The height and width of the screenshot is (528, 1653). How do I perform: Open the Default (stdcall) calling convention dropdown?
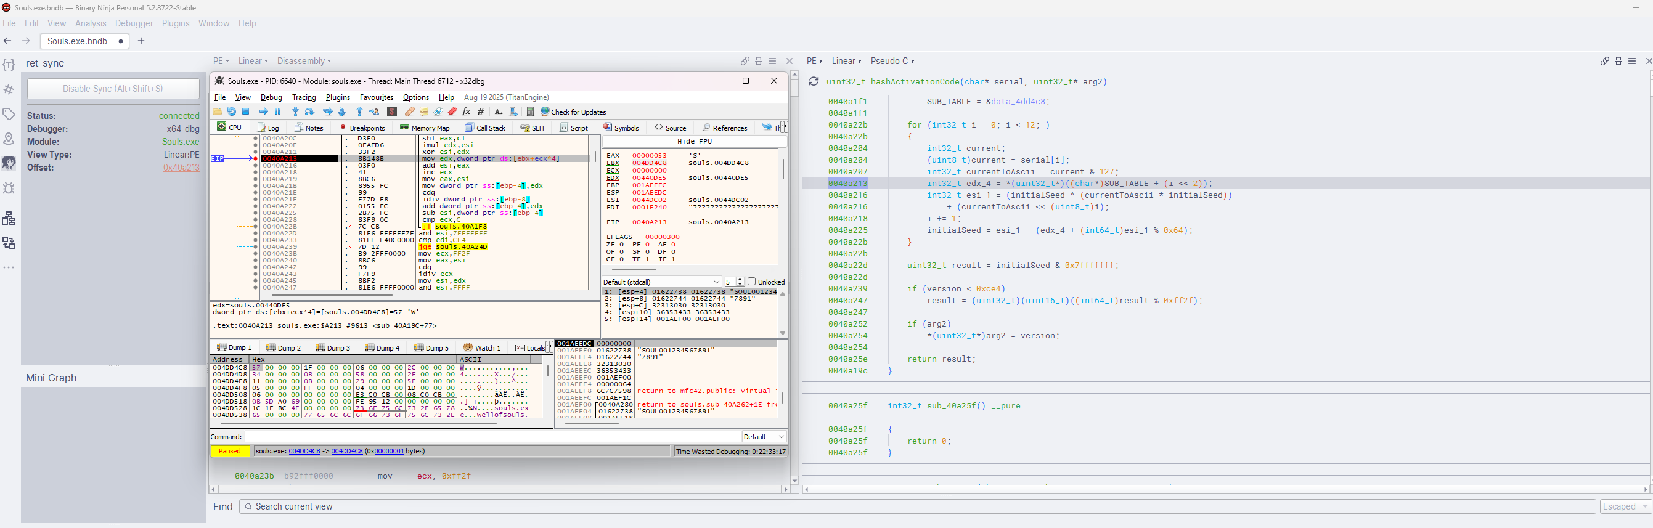pos(661,282)
